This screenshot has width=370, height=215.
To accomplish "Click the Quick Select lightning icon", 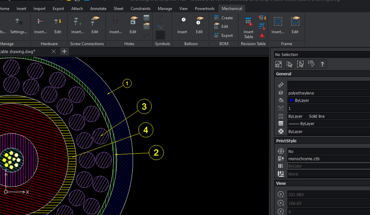I will [311, 64].
